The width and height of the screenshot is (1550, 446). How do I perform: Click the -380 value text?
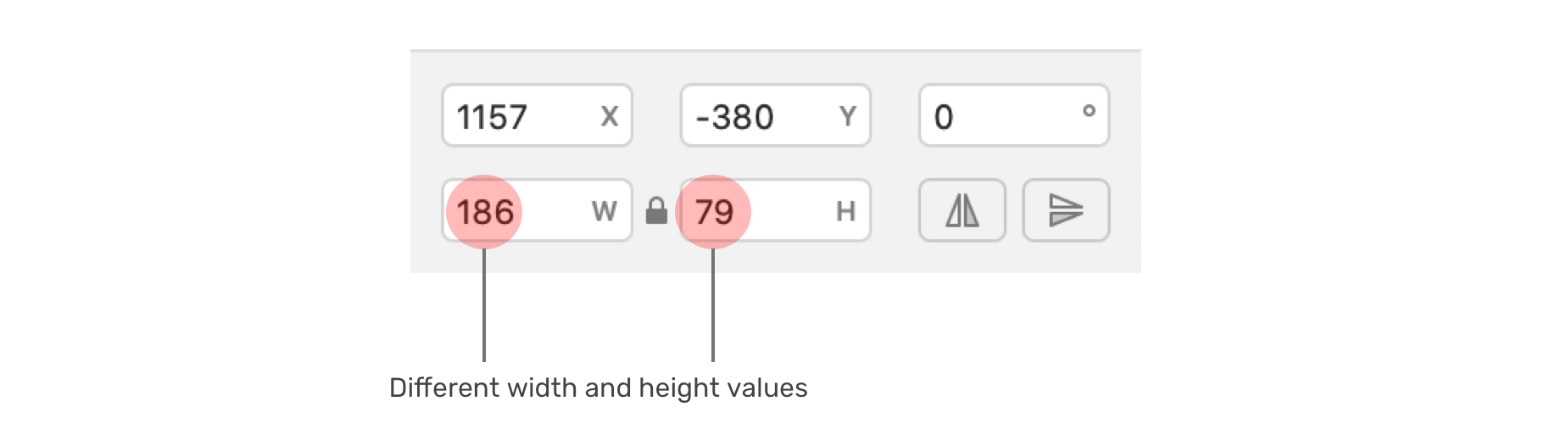734,117
